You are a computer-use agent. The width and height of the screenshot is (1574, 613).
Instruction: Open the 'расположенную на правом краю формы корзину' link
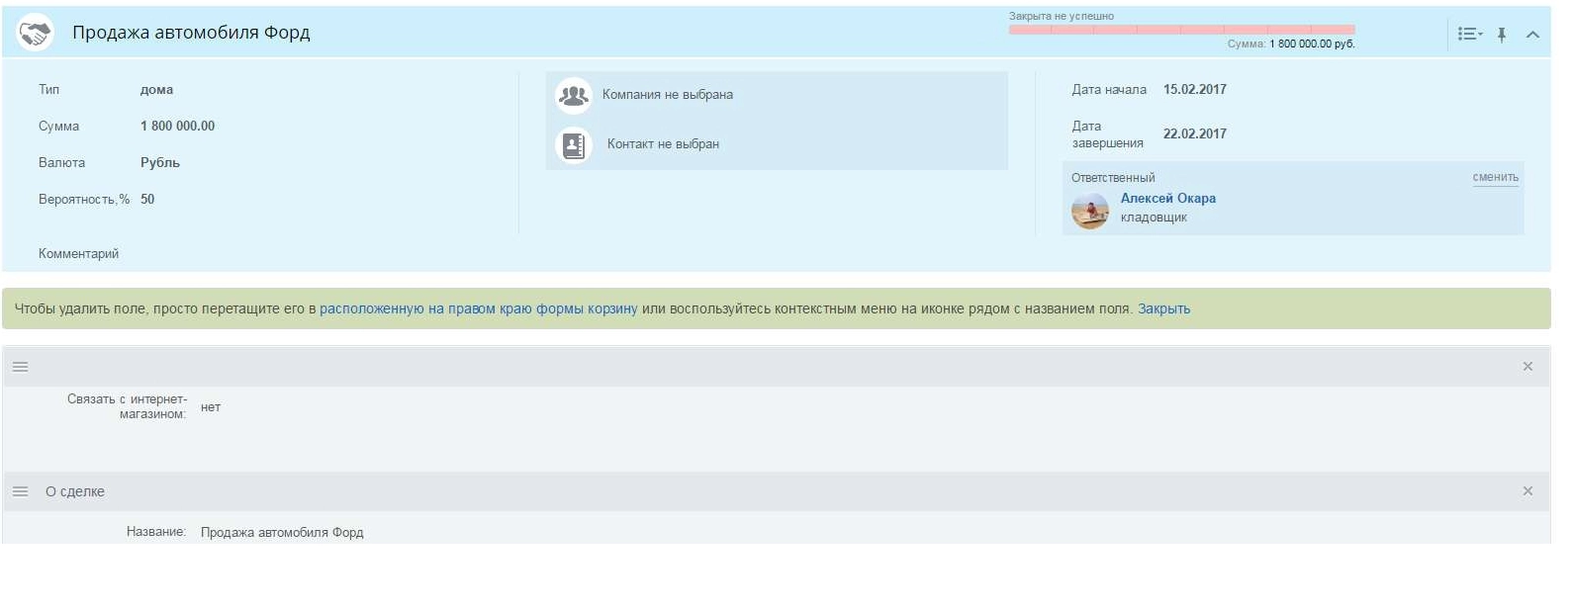pyautogui.click(x=478, y=308)
